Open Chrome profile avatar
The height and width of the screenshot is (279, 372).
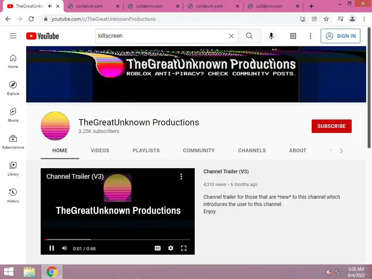point(352,19)
